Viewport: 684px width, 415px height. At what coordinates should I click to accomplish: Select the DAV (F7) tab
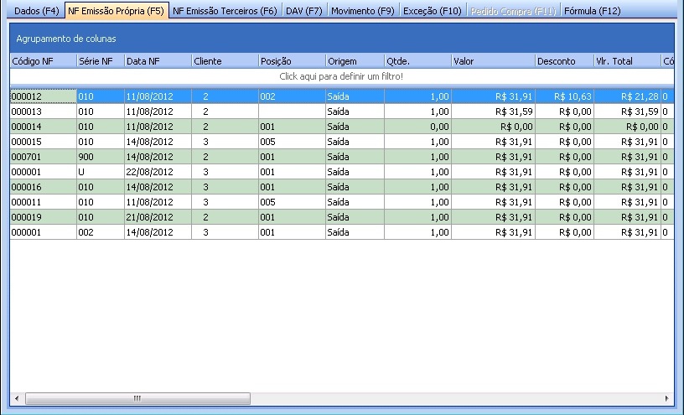pos(303,11)
